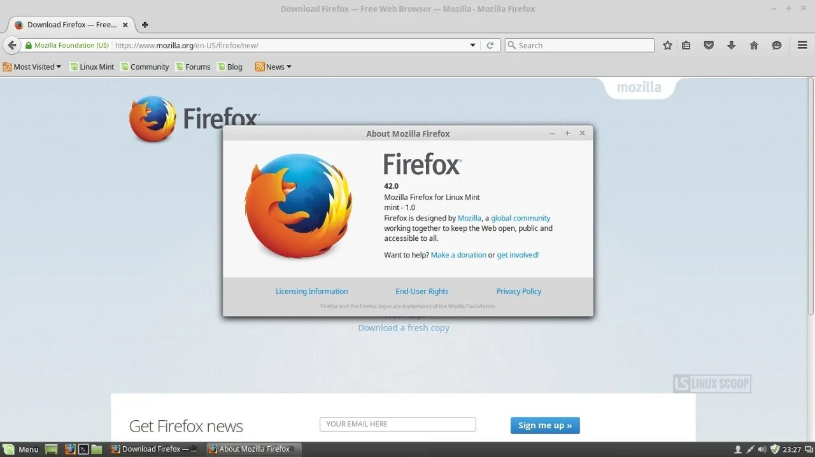
Task: Click the user applet icon in system tray
Action: pyautogui.click(x=738, y=449)
